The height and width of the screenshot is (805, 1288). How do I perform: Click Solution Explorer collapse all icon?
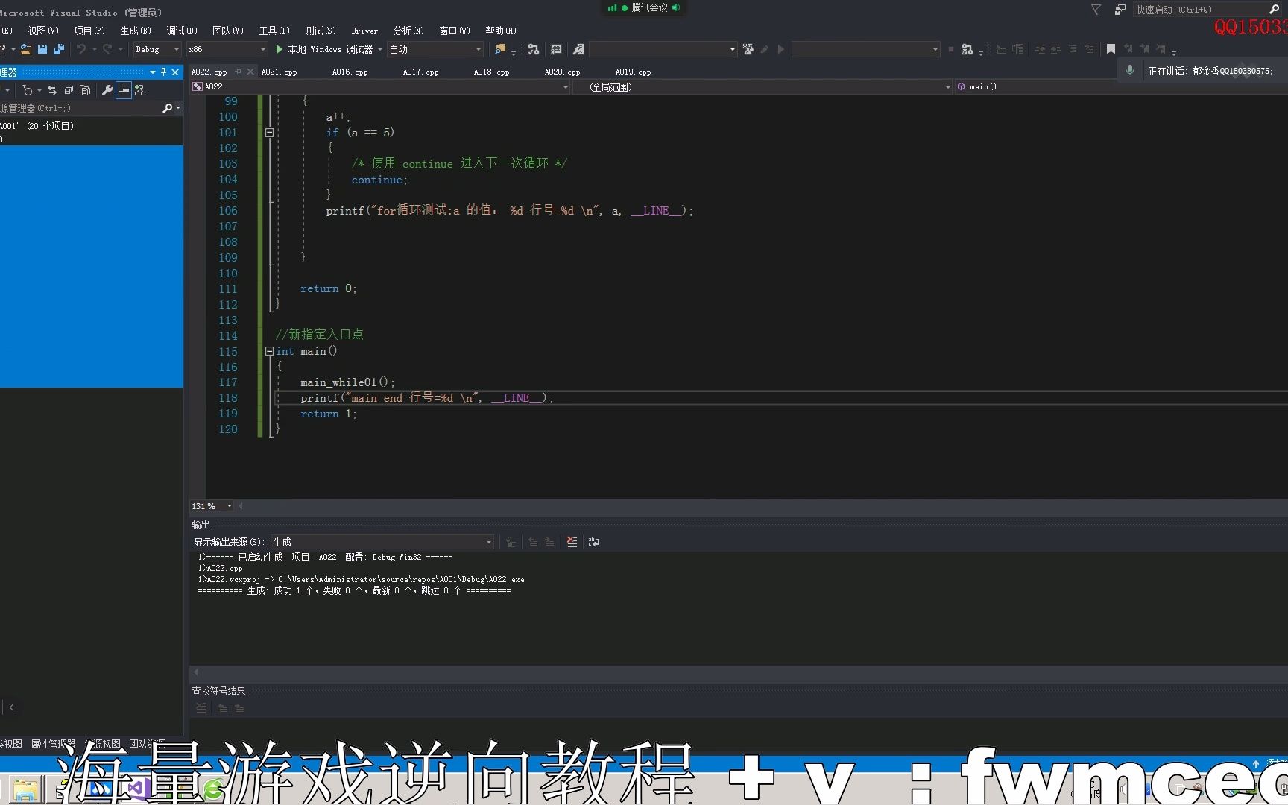point(69,90)
